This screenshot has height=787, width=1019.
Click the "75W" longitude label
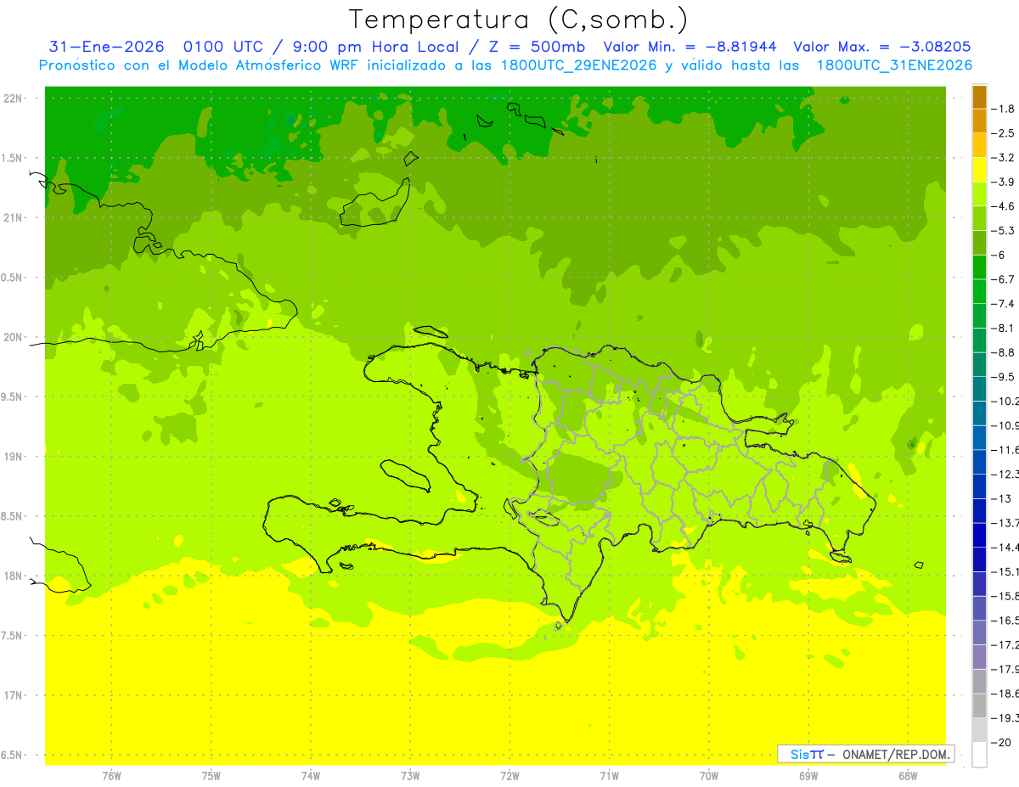[211, 776]
